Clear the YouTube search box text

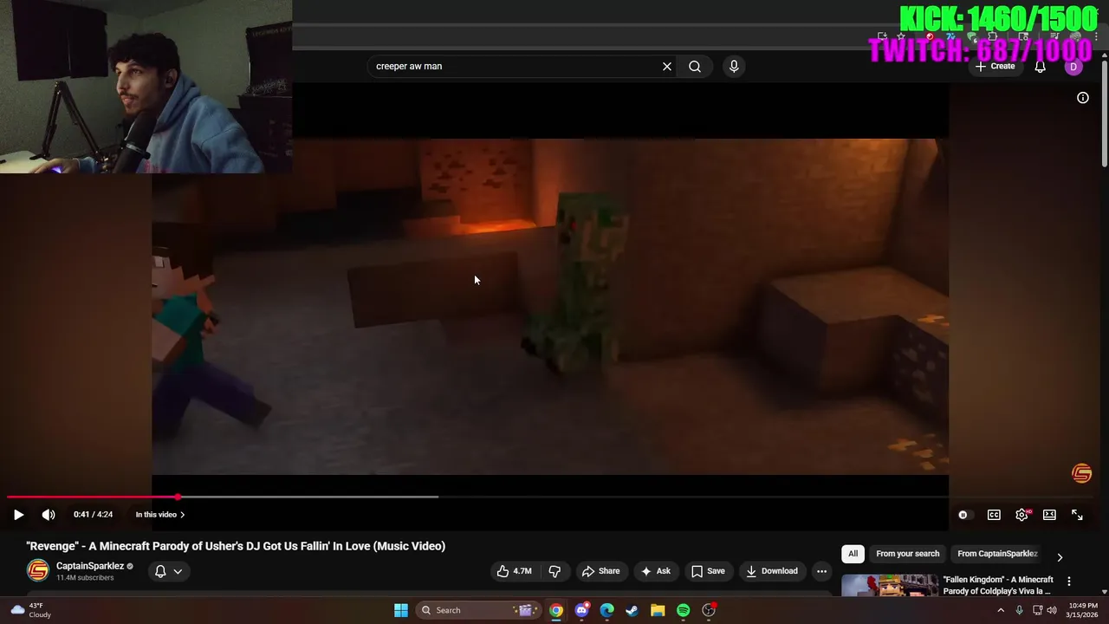(667, 66)
